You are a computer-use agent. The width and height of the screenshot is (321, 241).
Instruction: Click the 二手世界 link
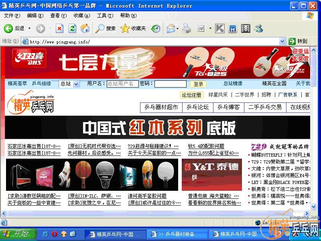pos(244,95)
